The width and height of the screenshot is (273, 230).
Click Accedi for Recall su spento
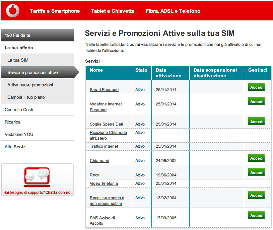257,195
